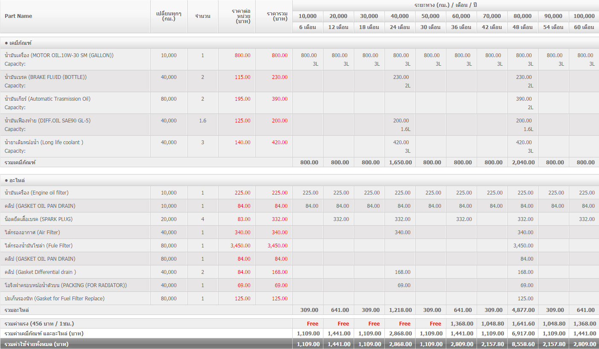This screenshot has height=349, width=599.
Task: Click the PACKING (FOR RADIATOR) part name
Action: point(66,285)
